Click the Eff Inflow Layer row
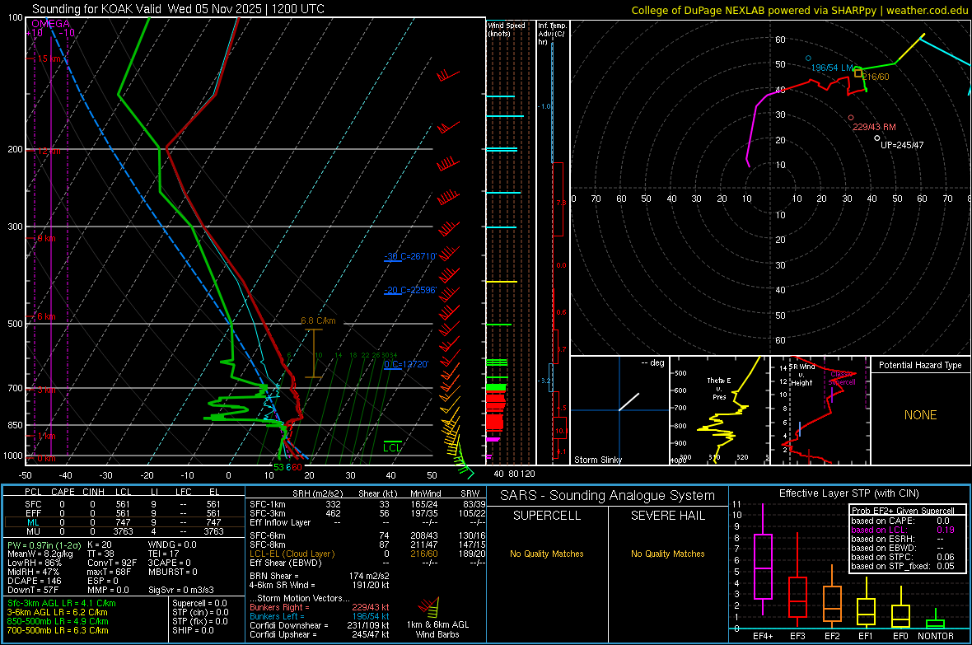This screenshot has width=972, height=645. (367, 522)
